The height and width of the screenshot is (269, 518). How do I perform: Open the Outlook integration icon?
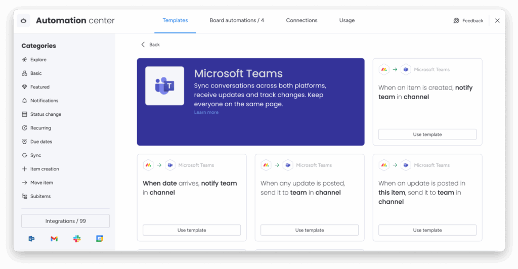[32, 239]
